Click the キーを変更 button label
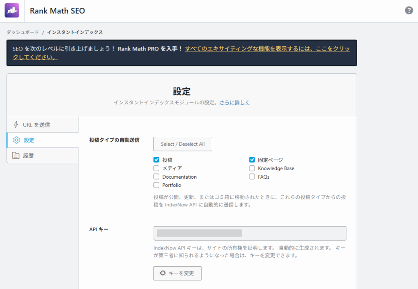 181,273
